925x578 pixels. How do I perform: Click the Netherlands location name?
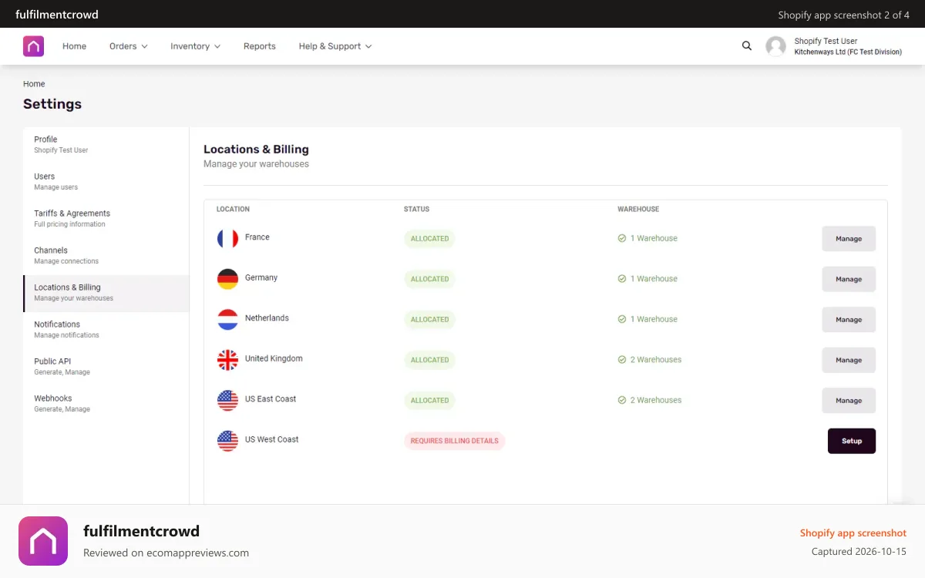point(267,318)
